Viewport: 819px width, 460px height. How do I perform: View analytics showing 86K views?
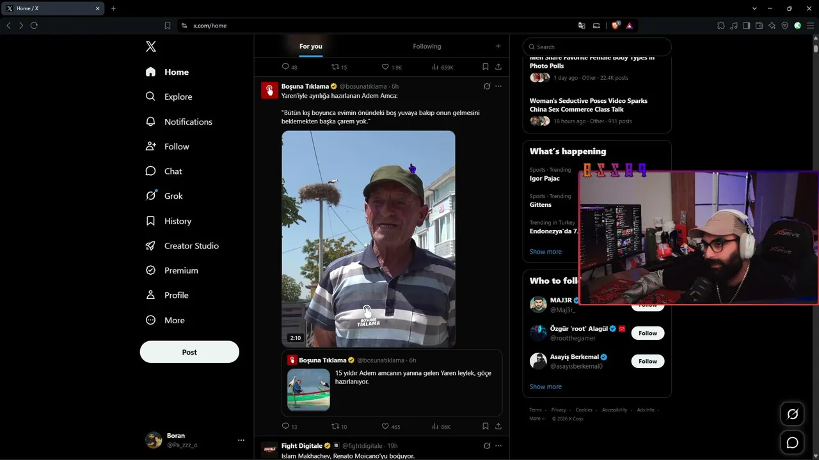pyautogui.click(x=441, y=426)
